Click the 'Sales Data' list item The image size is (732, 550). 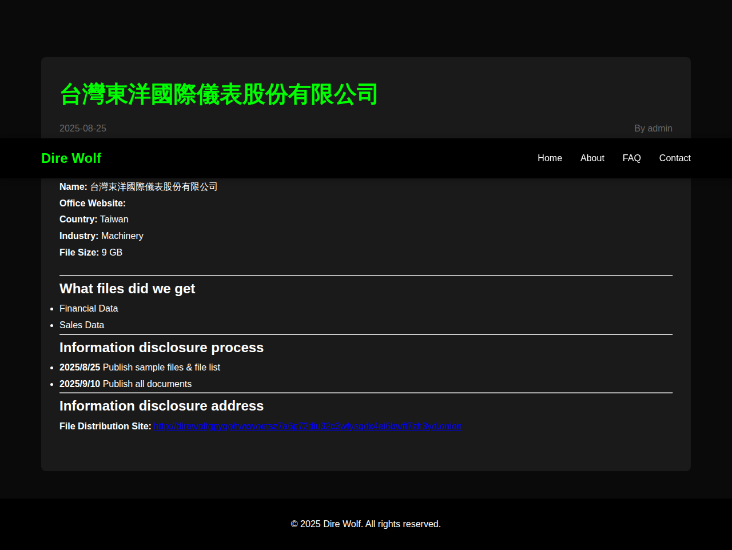(82, 325)
